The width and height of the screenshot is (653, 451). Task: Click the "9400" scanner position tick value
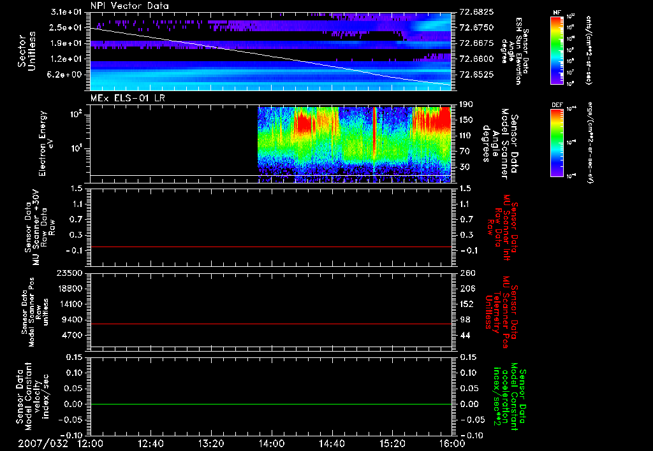(71, 320)
